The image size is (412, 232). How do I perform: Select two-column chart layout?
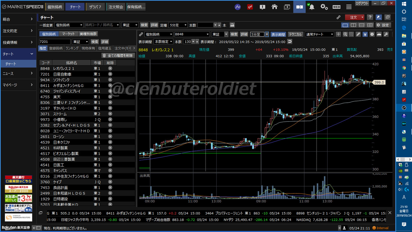[x=353, y=25]
